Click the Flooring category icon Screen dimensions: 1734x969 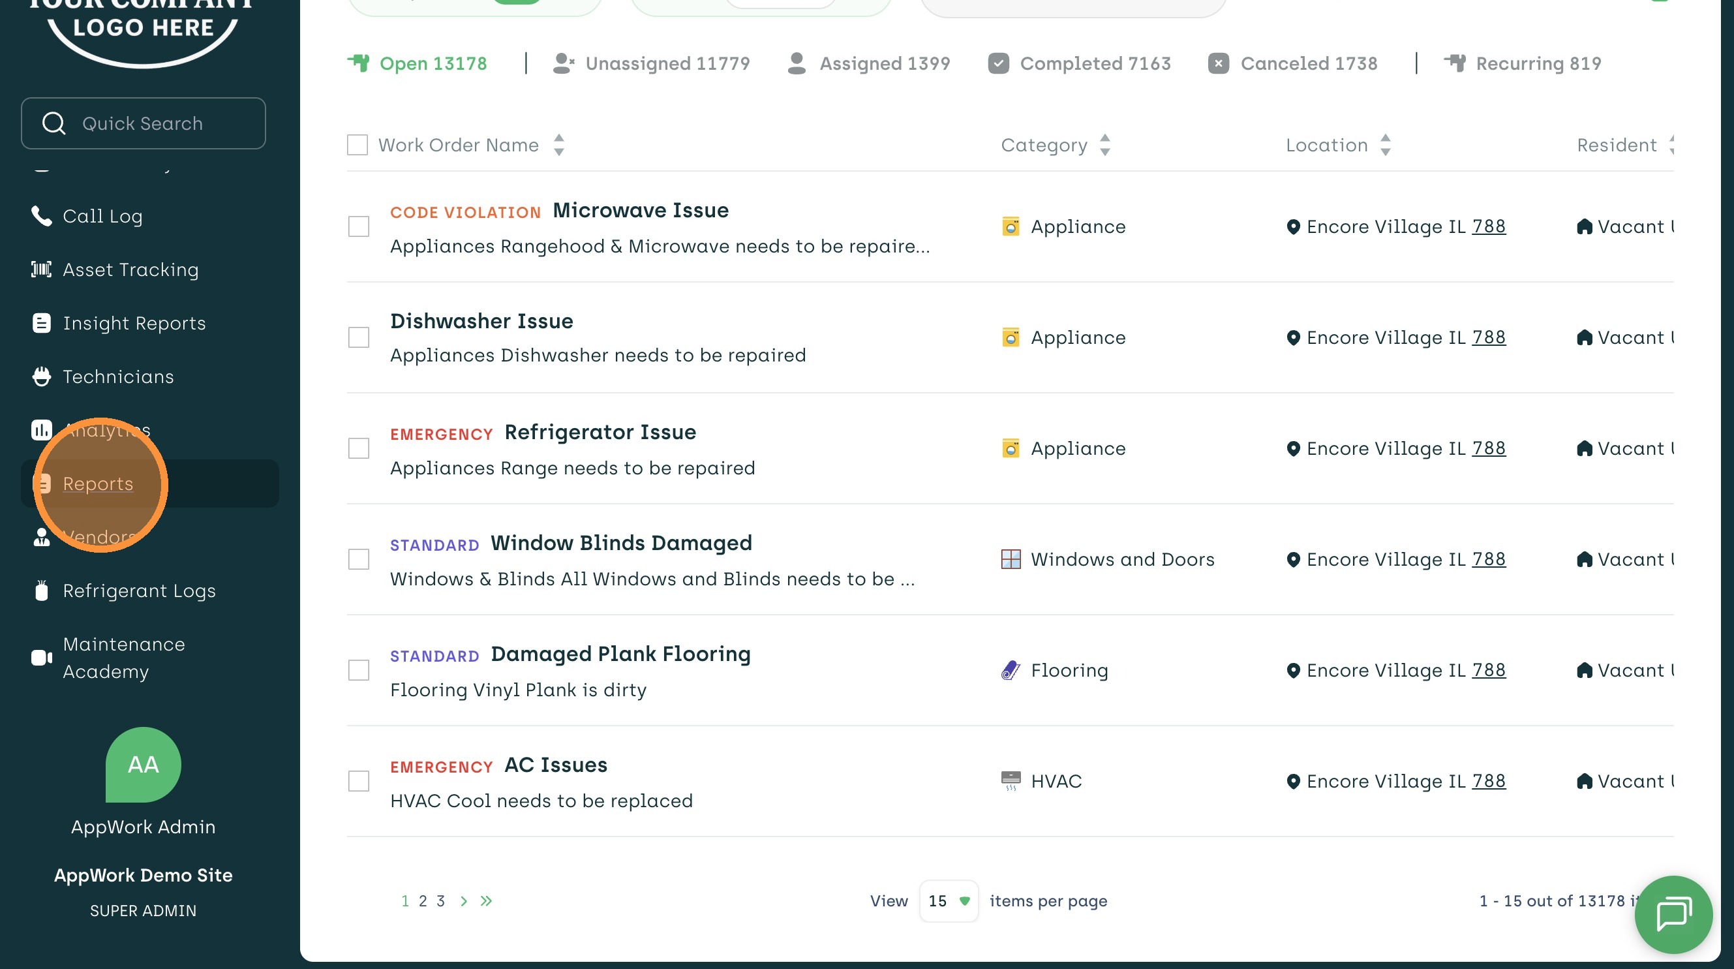point(1011,670)
